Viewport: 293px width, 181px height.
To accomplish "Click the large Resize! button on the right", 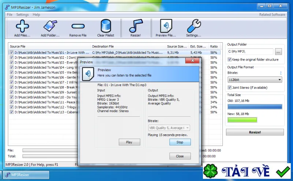I will coord(255,132).
